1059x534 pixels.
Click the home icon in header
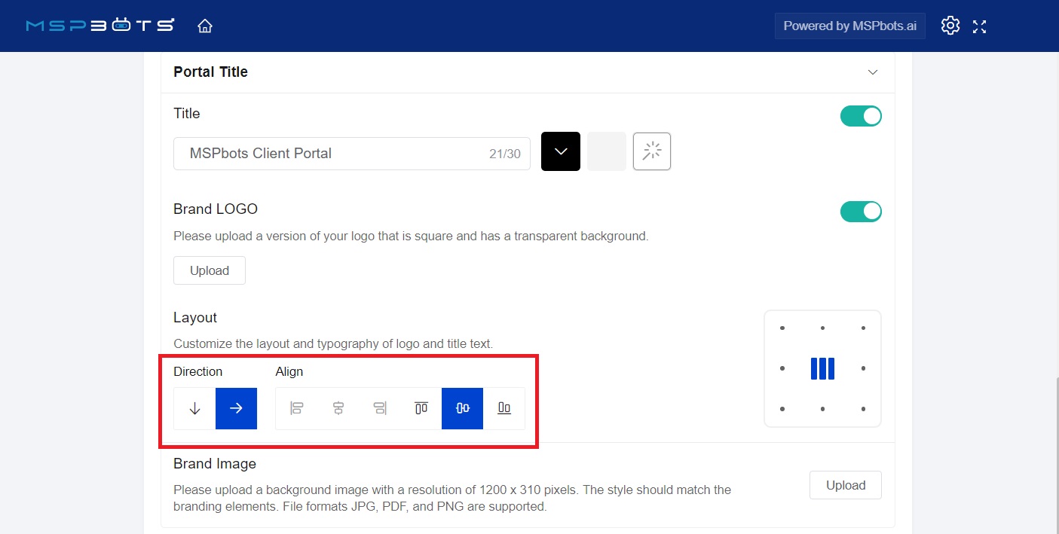tap(205, 26)
